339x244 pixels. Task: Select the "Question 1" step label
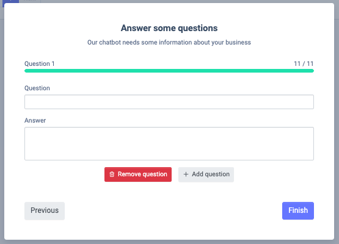tap(40, 63)
